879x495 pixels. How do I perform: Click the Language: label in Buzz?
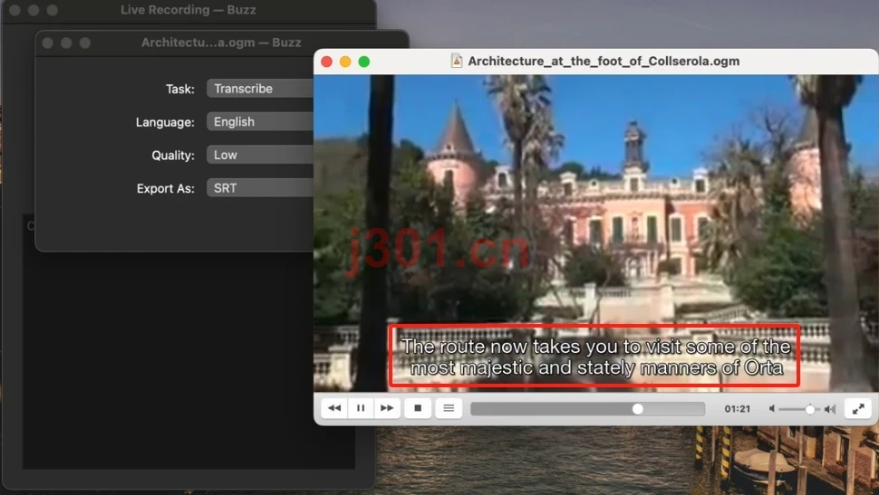[x=165, y=122]
